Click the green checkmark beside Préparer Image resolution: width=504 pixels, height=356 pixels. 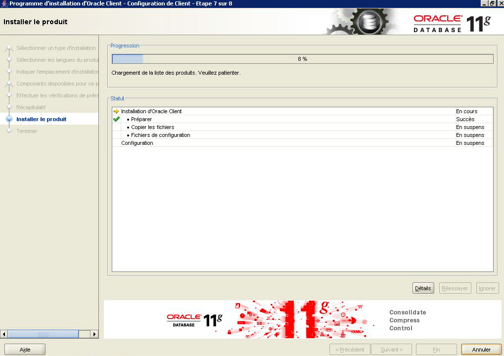tap(116, 119)
